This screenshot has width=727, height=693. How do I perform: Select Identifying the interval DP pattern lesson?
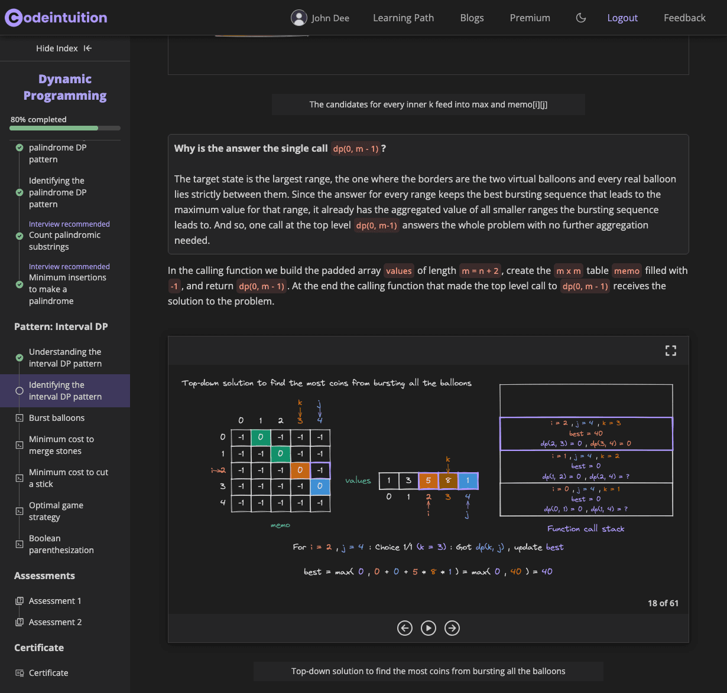click(65, 391)
